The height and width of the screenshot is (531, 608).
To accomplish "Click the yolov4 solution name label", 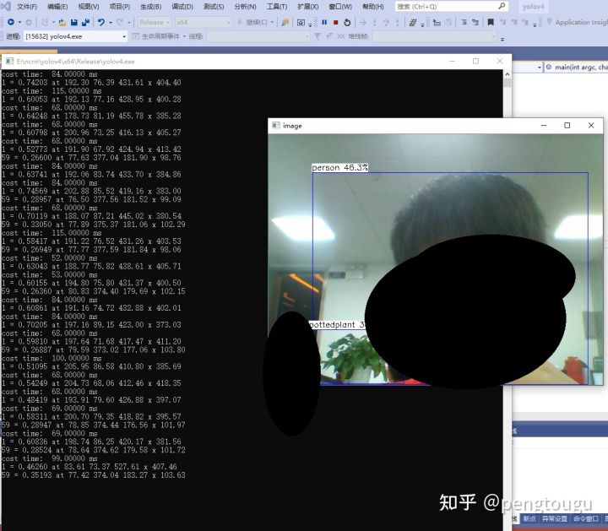I will [x=533, y=7].
